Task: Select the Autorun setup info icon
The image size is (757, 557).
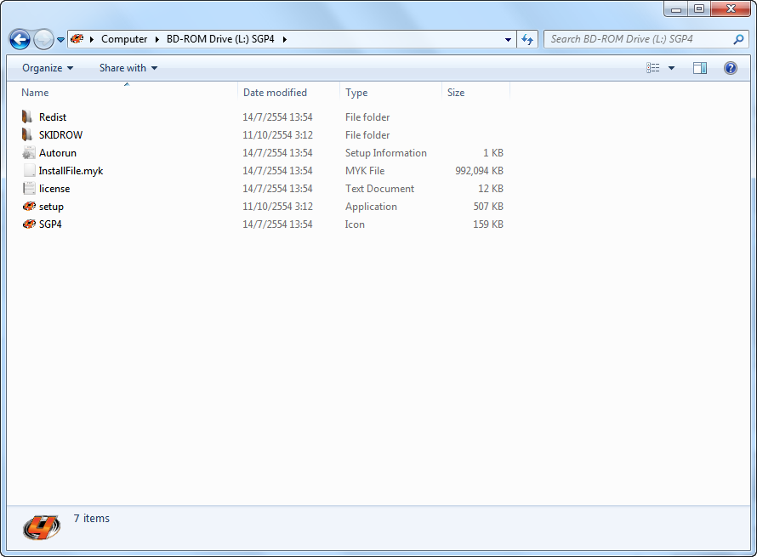Action: [x=28, y=152]
